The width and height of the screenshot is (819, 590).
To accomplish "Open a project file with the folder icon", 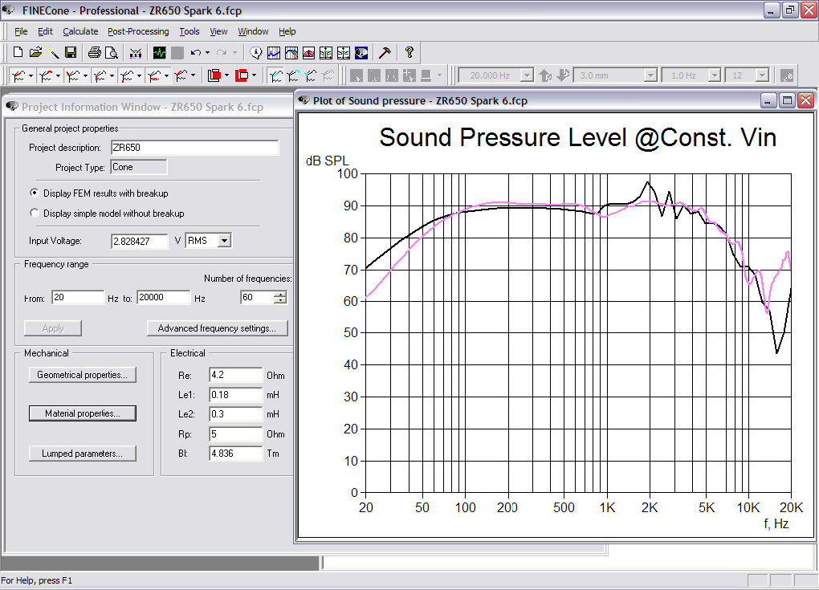I will (x=35, y=52).
